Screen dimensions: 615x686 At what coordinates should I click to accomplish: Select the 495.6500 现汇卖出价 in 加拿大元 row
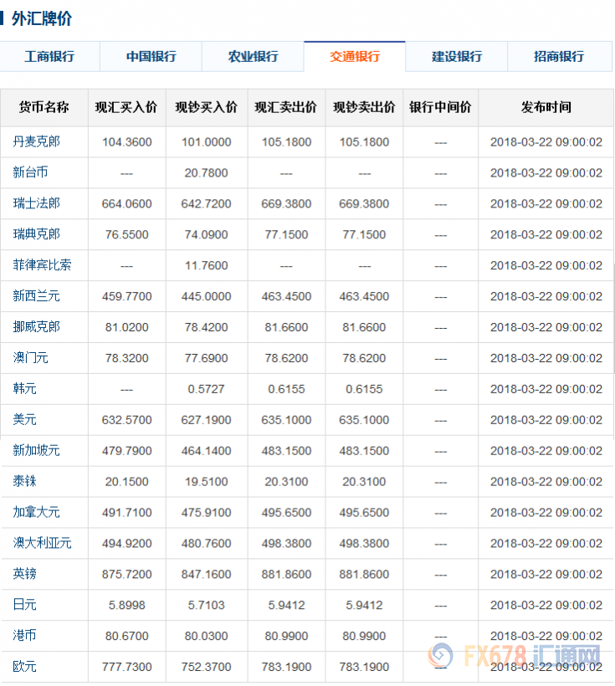point(286,513)
